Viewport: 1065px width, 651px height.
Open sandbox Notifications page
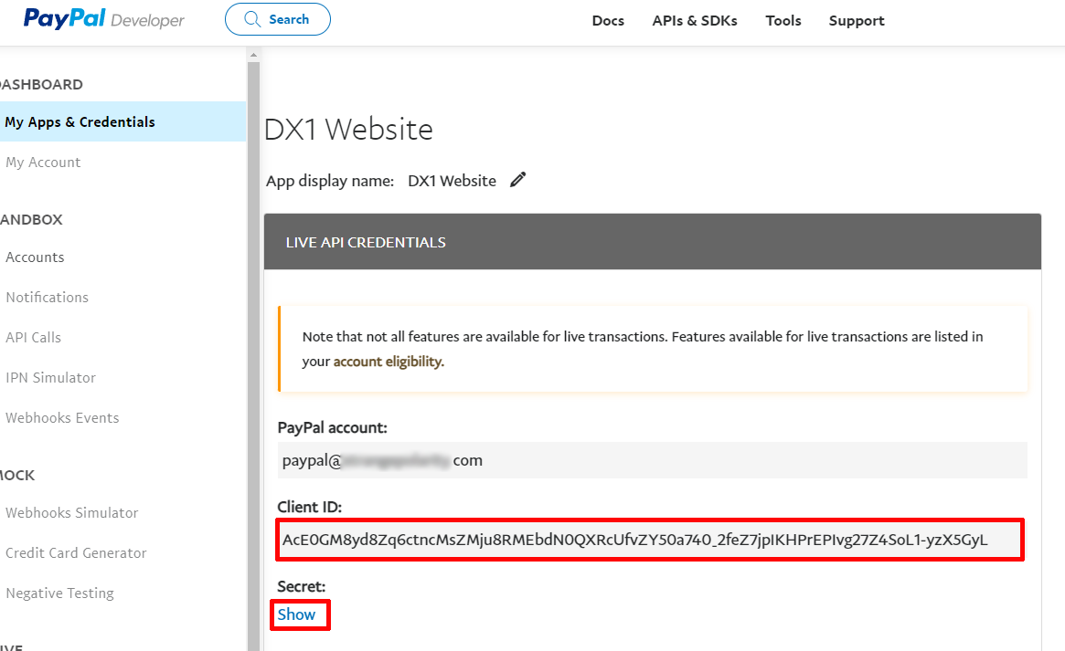[48, 297]
